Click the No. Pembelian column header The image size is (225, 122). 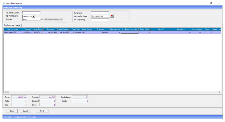pyautogui.click(x=13, y=29)
